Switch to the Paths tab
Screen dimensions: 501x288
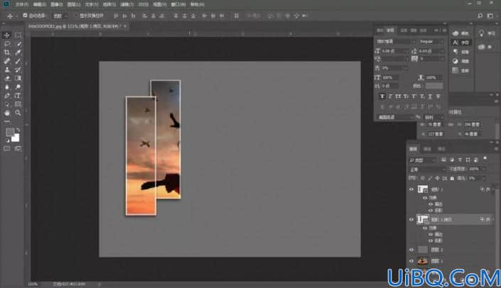[x=441, y=149]
